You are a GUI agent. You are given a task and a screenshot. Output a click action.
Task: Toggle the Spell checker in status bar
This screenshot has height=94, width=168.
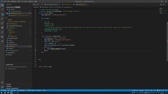(159, 90)
